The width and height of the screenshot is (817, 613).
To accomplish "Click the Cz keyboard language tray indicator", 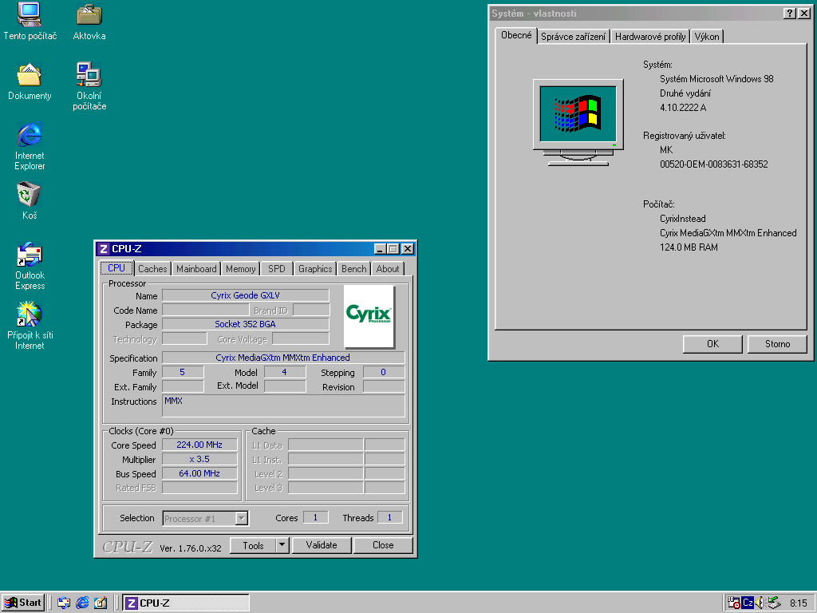I will pyautogui.click(x=748, y=603).
